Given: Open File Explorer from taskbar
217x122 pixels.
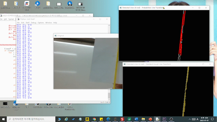Looking at the screenshot, I should point(143,119).
